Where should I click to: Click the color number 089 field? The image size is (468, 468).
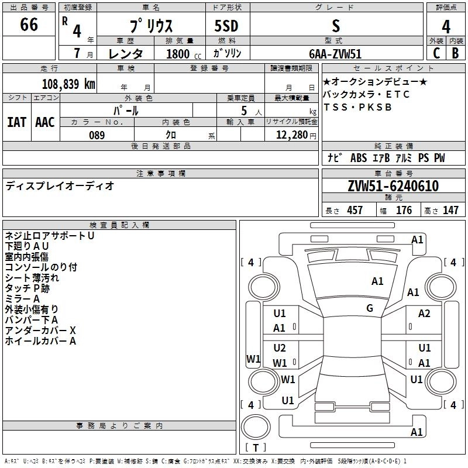97,135
